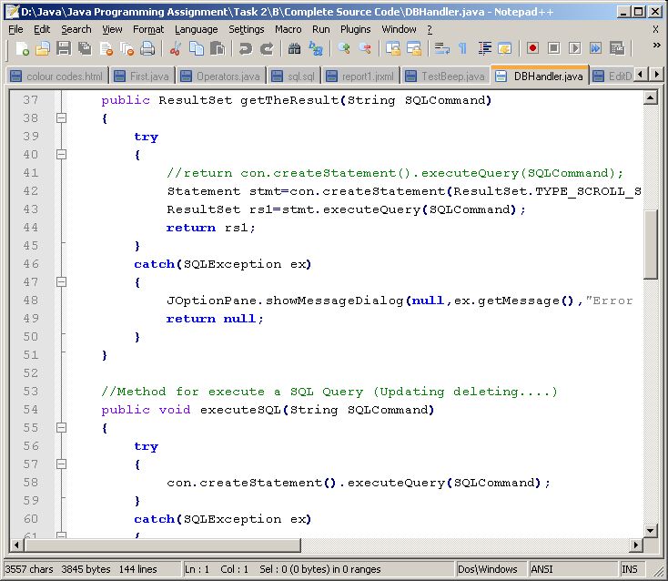The width and height of the screenshot is (668, 581).
Task: Switch to sql.sql tab
Action: click(x=294, y=76)
